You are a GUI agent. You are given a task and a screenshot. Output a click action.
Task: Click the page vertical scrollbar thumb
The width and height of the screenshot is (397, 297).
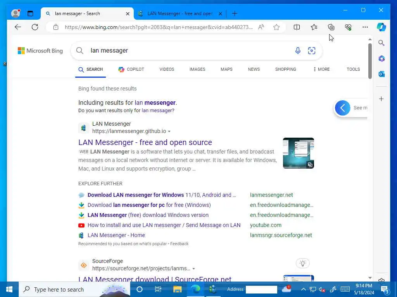tap(370, 61)
